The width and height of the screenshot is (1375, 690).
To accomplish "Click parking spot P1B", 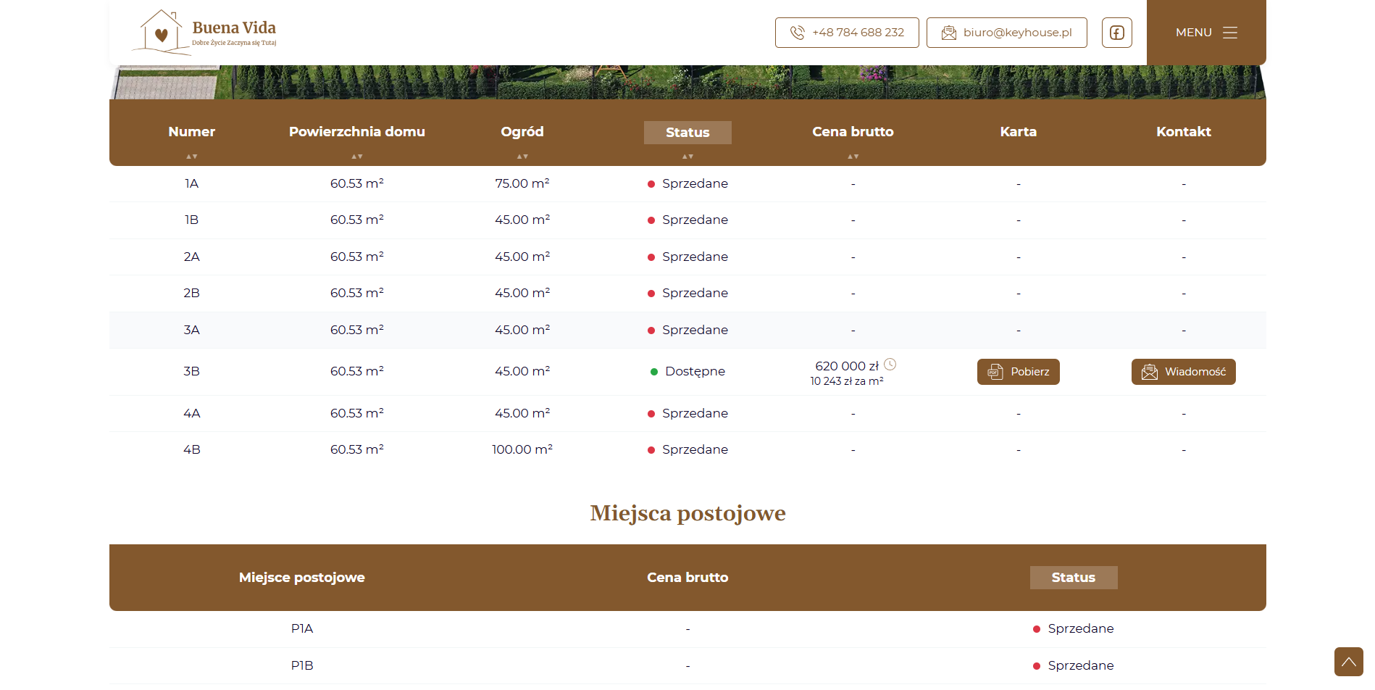I will tap(302, 665).
